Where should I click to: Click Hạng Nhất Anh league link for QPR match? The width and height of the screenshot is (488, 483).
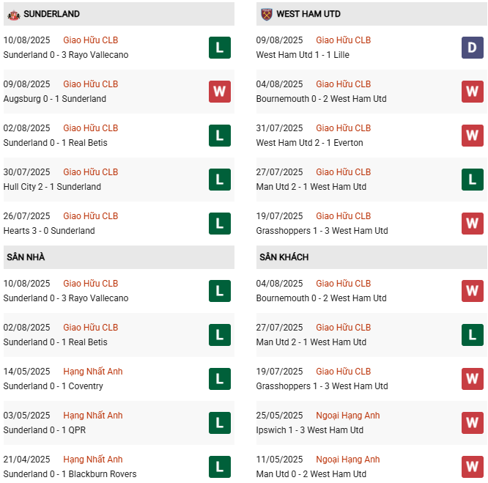(x=93, y=416)
